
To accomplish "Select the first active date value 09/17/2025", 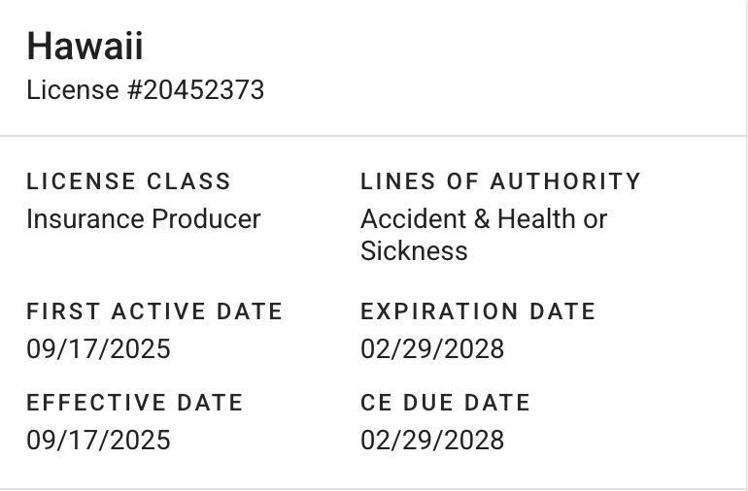I will [x=98, y=349].
